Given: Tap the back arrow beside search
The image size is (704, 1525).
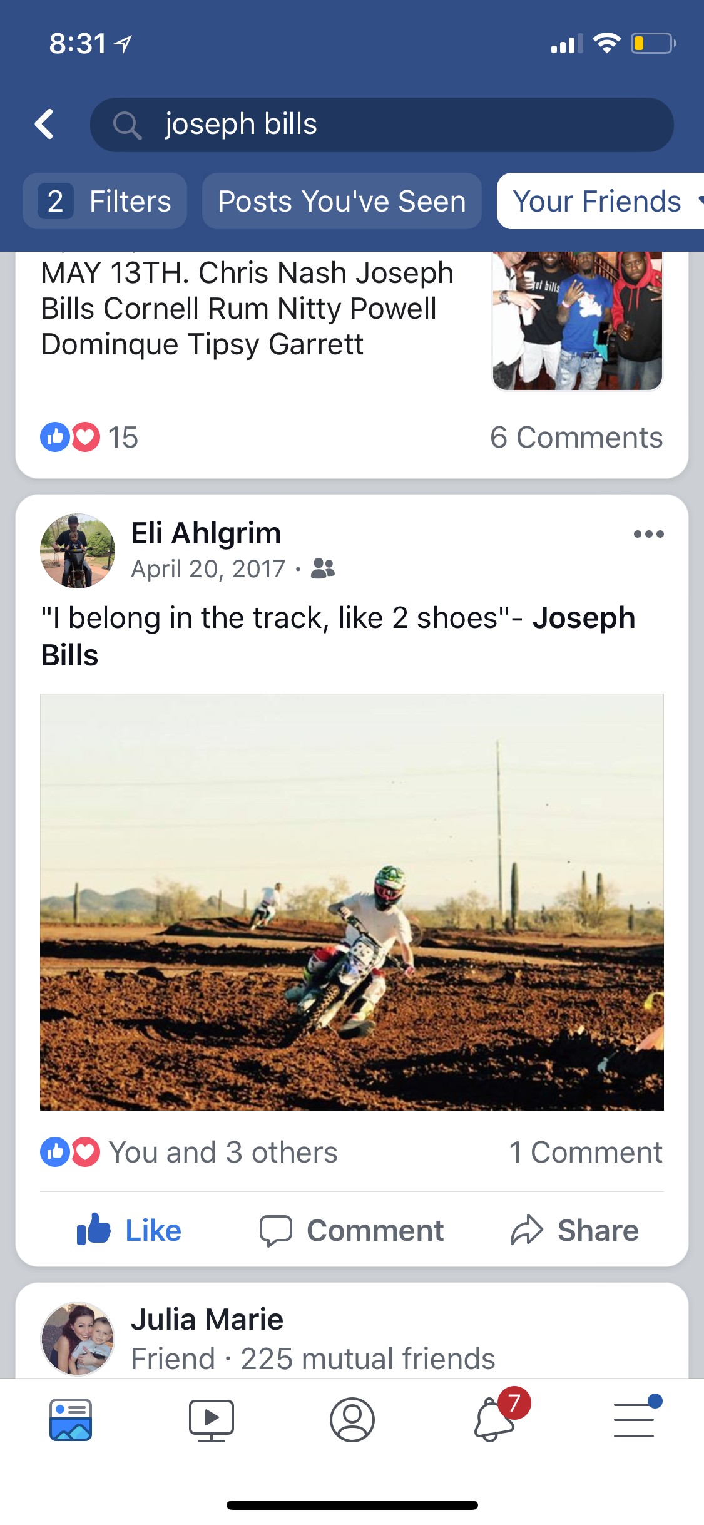Looking at the screenshot, I should click(x=44, y=124).
